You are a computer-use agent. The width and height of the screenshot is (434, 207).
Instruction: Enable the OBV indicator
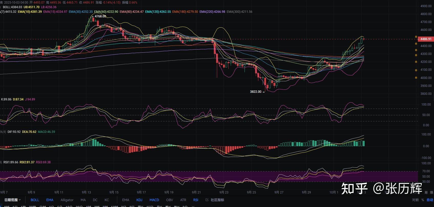pos(170,200)
